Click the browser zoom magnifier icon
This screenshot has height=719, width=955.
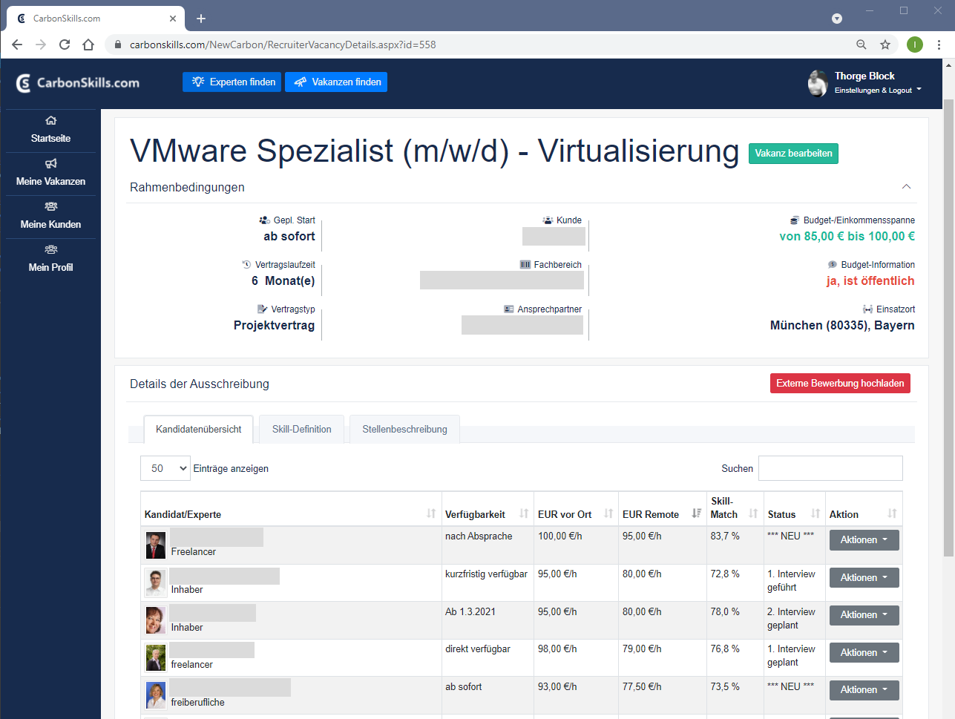click(x=862, y=45)
